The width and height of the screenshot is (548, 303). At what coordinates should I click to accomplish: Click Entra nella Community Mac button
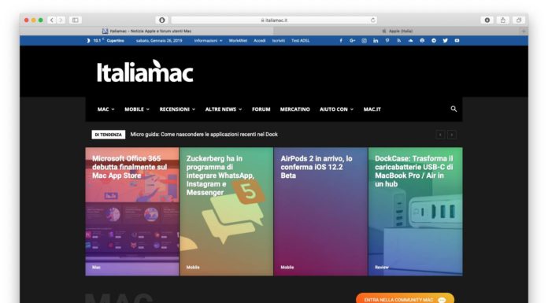tap(405, 299)
